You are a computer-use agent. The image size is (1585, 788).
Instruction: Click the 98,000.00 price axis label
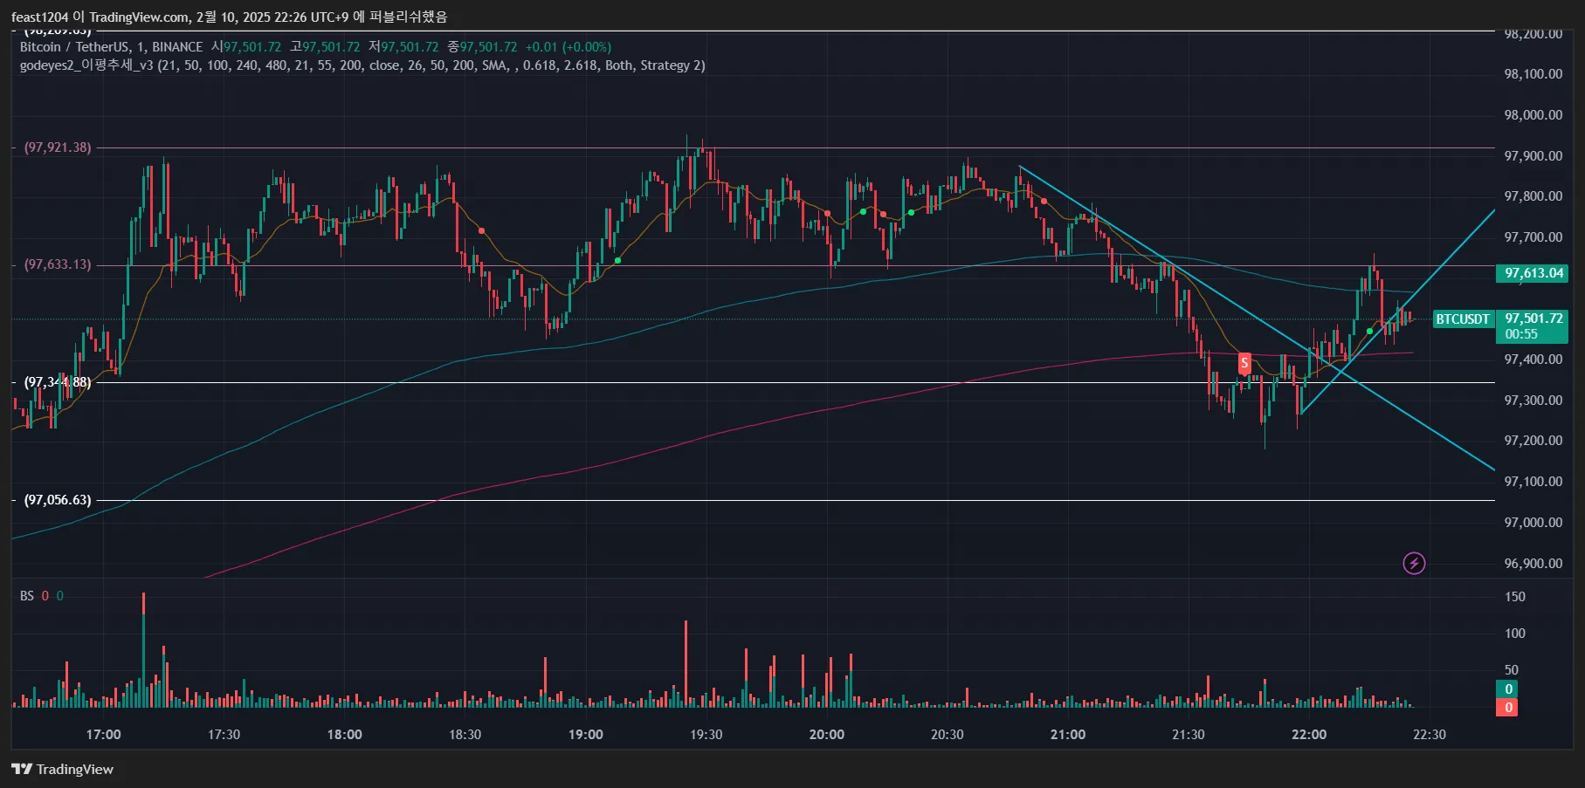(x=1533, y=115)
